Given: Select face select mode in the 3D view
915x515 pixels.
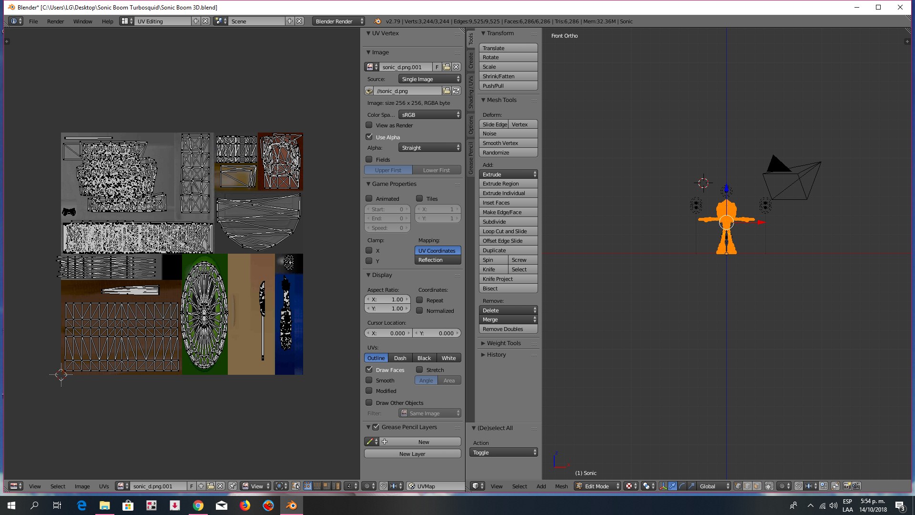Looking at the screenshot, I should click(x=757, y=486).
